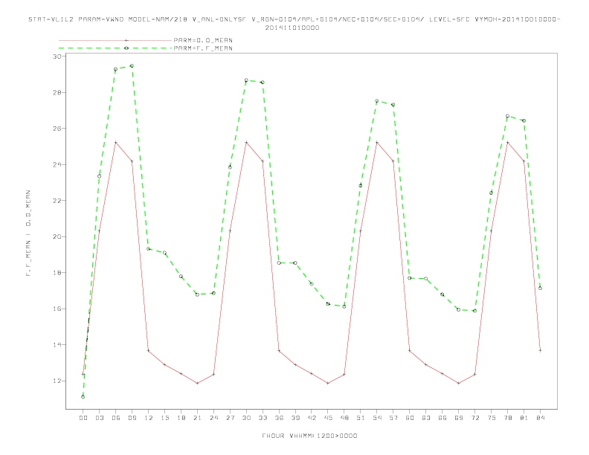Click the vertical axis label F.F_MEAN | O.O_MEAN
The width and height of the screenshot is (589, 455).
(28, 233)
